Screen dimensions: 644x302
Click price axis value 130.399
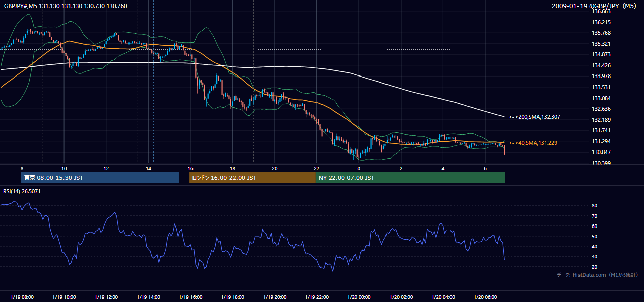(601, 163)
